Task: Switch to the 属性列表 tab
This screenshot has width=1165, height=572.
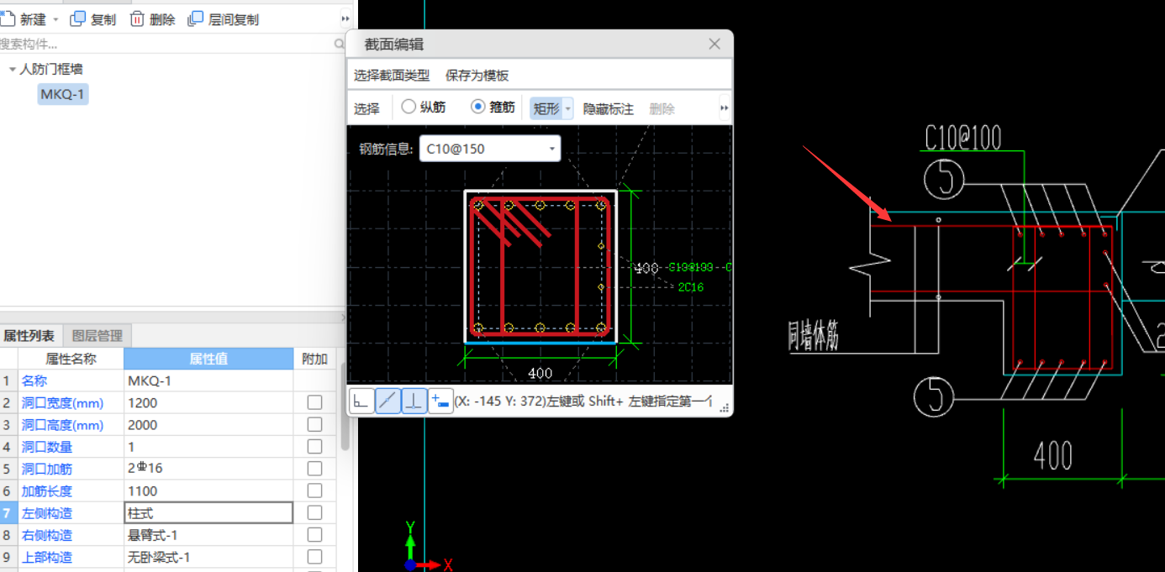Action: click(x=30, y=336)
